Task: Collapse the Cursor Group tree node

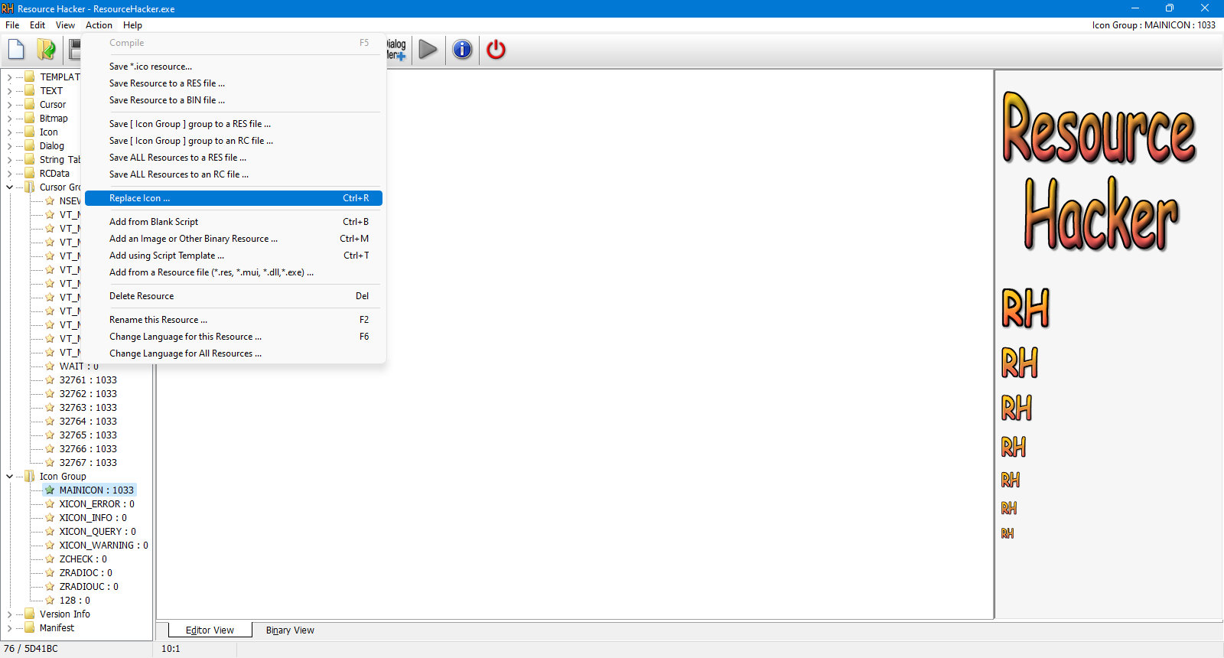Action: 9,187
